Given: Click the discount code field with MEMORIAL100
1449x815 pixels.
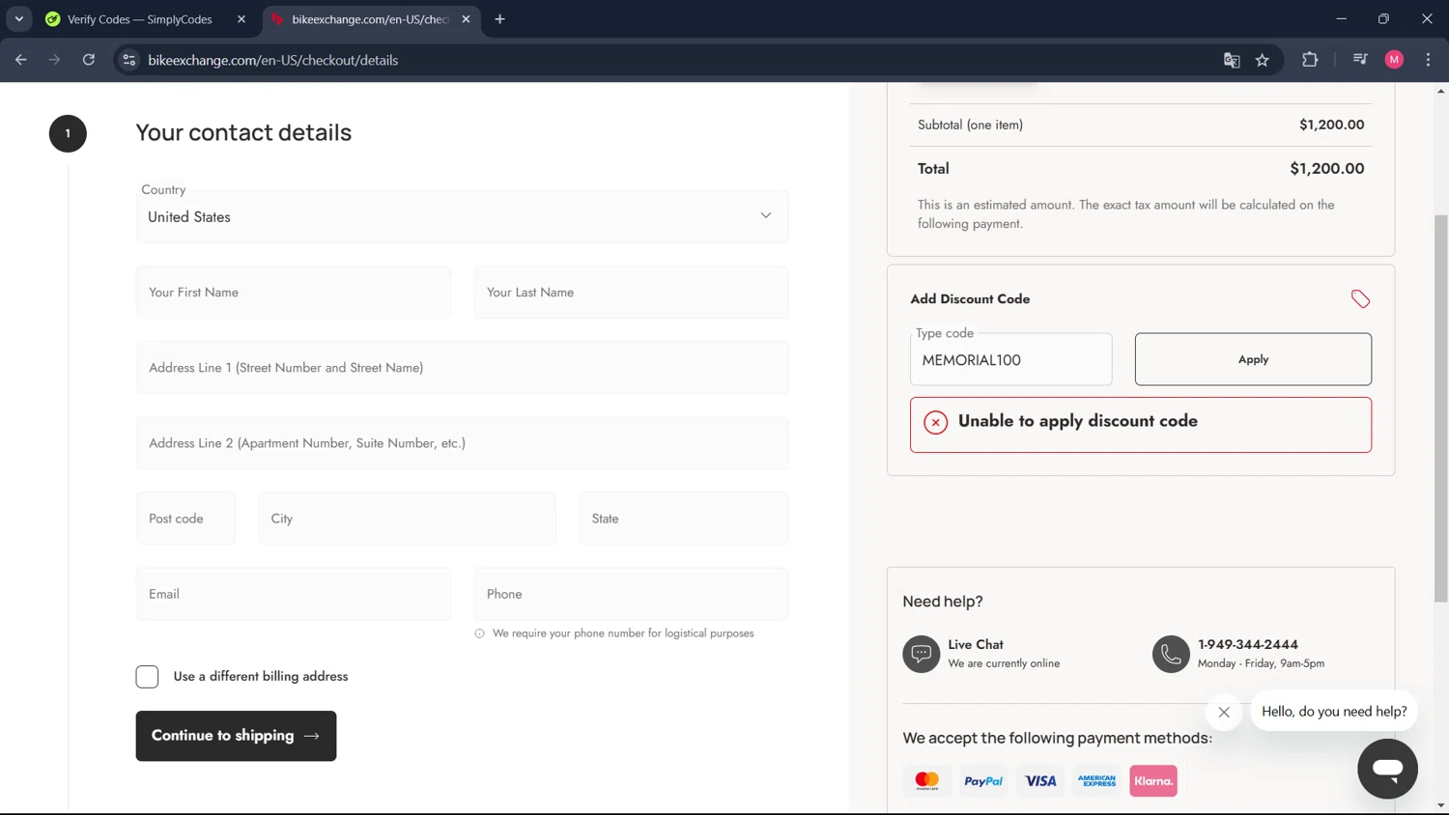Looking at the screenshot, I should (x=1010, y=359).
